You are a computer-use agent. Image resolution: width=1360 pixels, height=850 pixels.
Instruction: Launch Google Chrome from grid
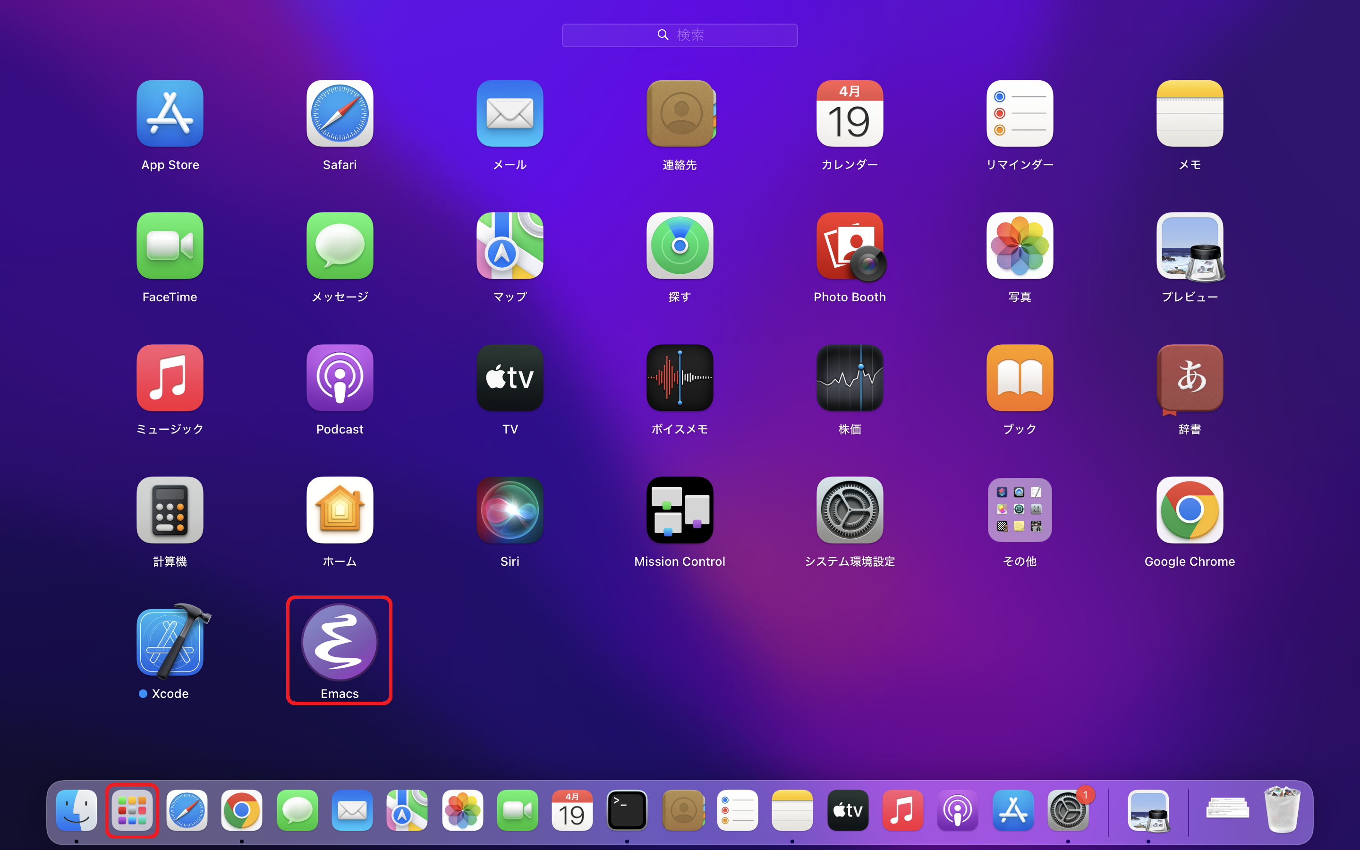point(1189,510)
